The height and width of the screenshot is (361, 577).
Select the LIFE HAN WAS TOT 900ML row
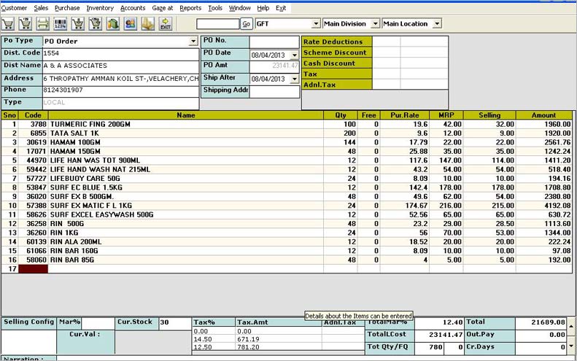pyautogui.click(x=286, y=160)
